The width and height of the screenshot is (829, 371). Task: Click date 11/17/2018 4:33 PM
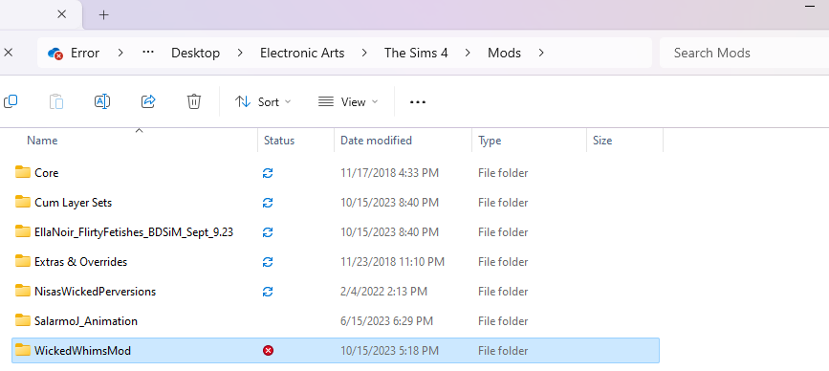point(390,173)
